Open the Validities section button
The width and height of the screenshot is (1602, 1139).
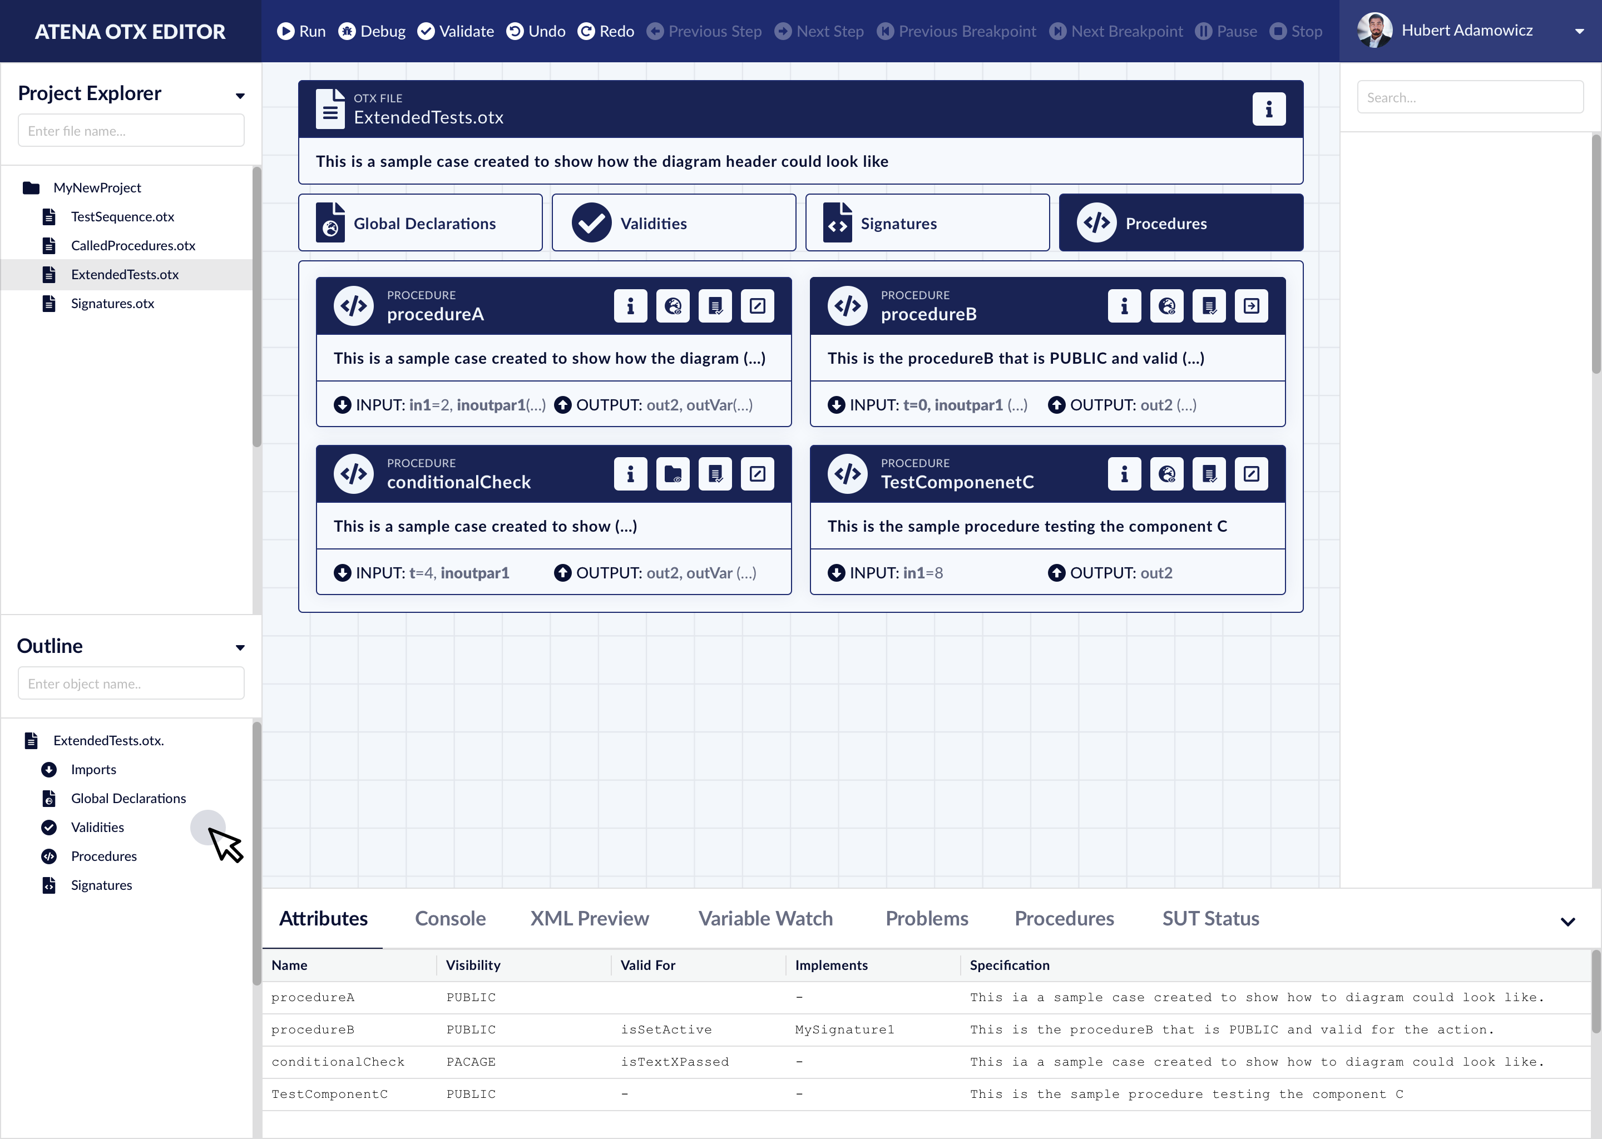pos(674,223)
